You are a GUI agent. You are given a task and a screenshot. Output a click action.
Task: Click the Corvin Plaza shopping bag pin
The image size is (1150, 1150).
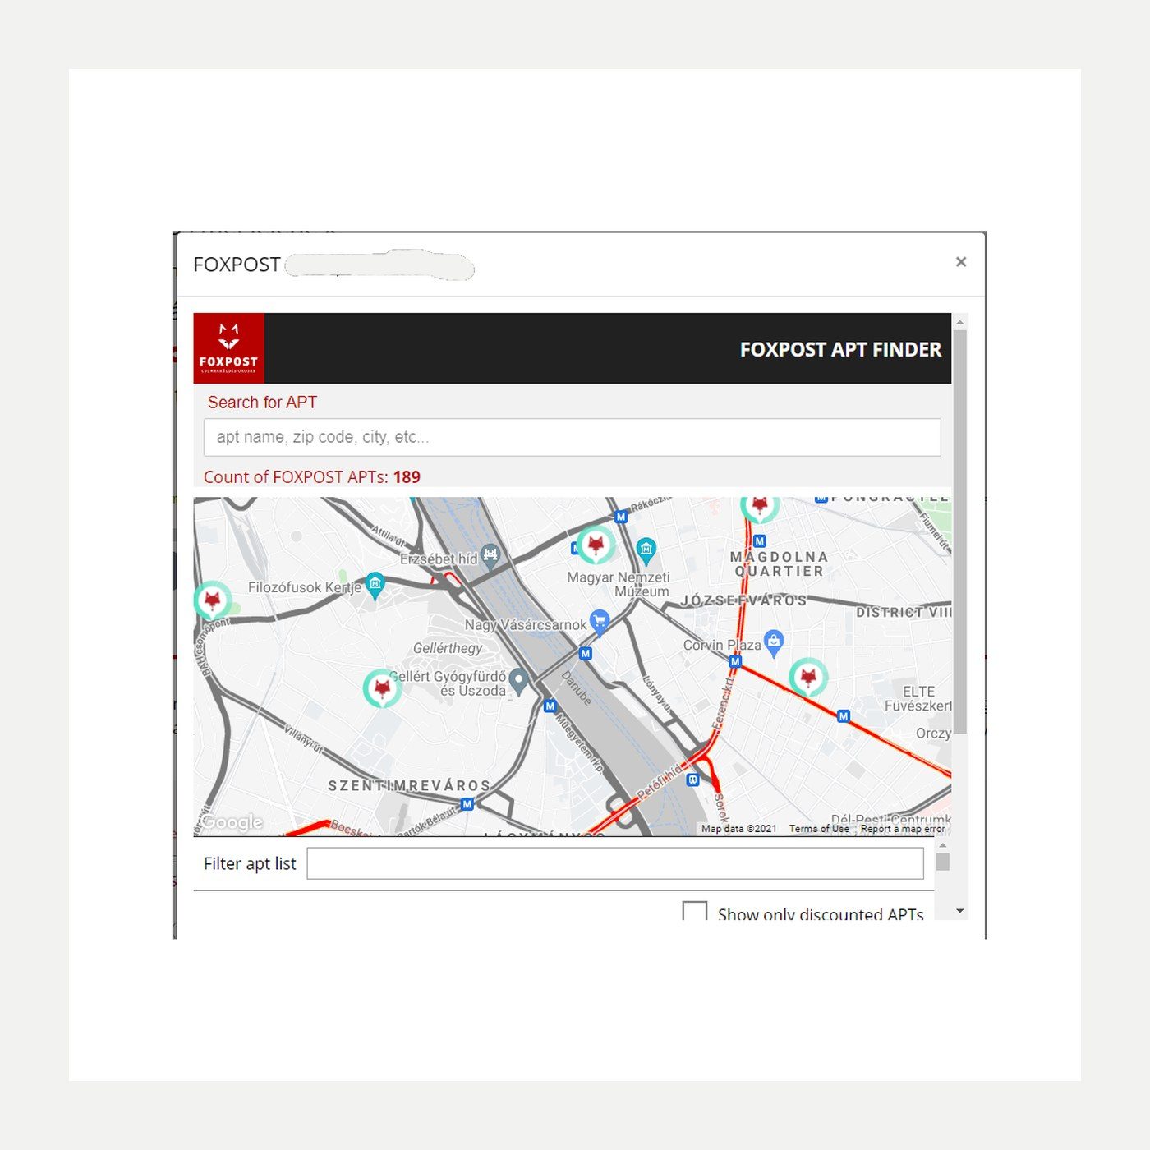click(774, 643)
